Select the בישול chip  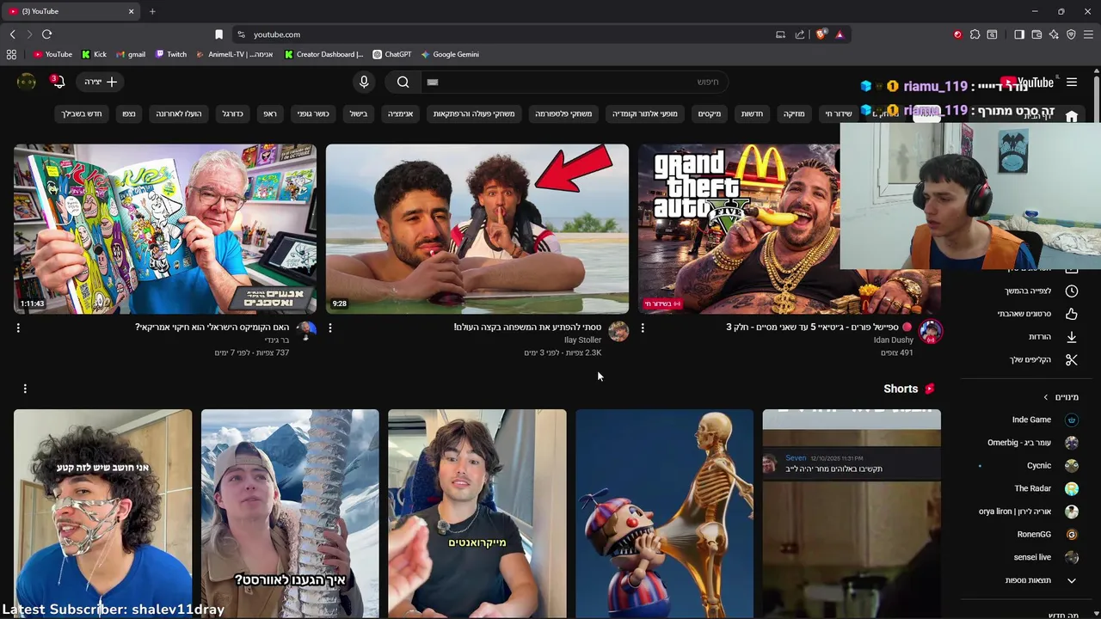click(x=359, y=113)
